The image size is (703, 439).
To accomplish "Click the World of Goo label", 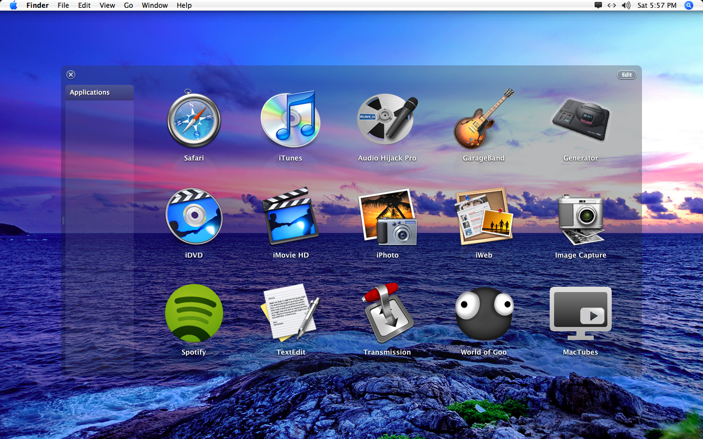I will (x=484, y=352).
